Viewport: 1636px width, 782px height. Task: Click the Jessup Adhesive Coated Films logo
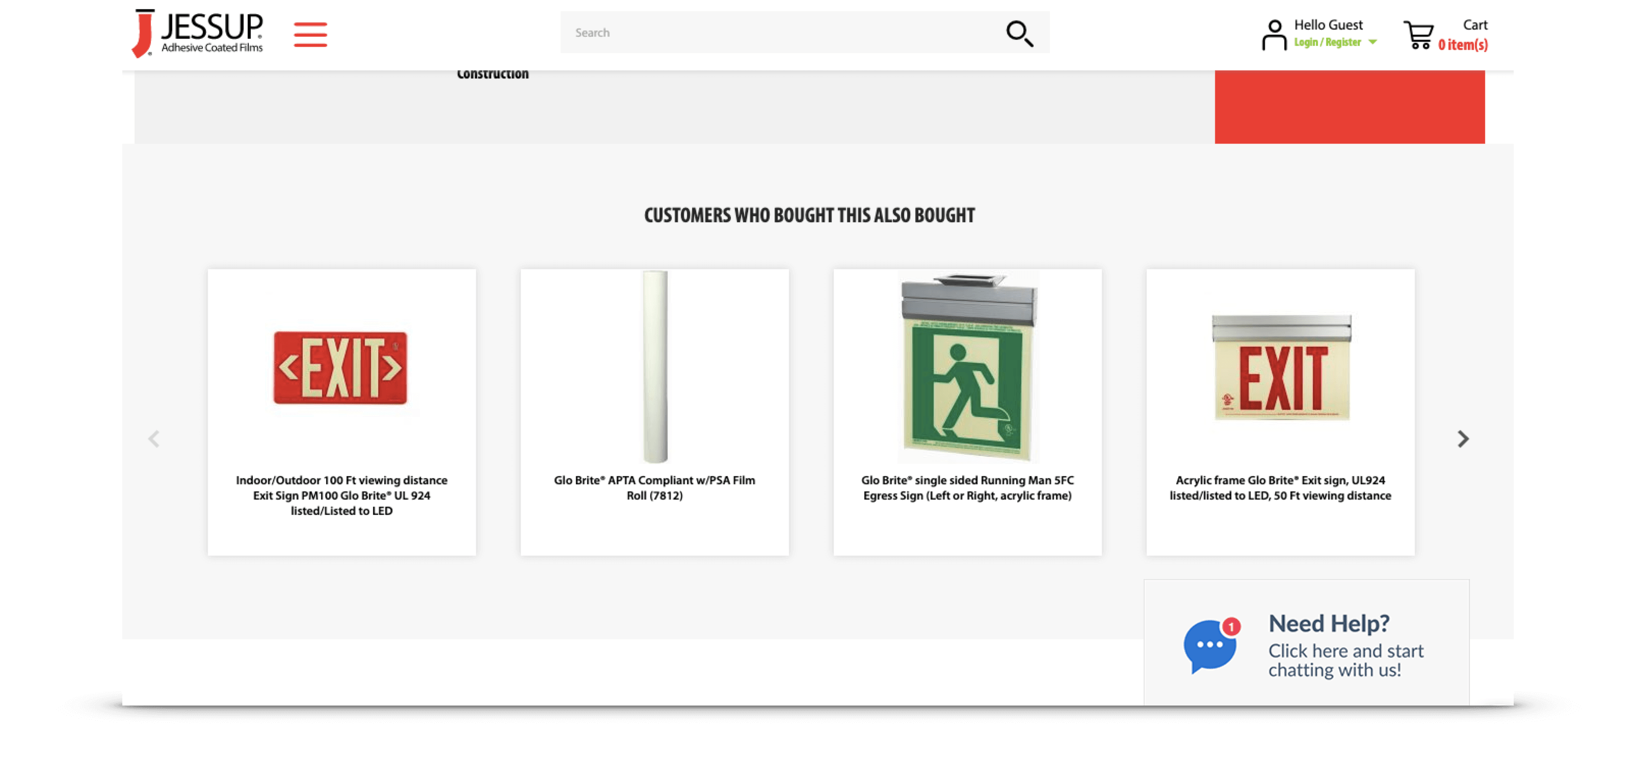[x=197, y=33]
